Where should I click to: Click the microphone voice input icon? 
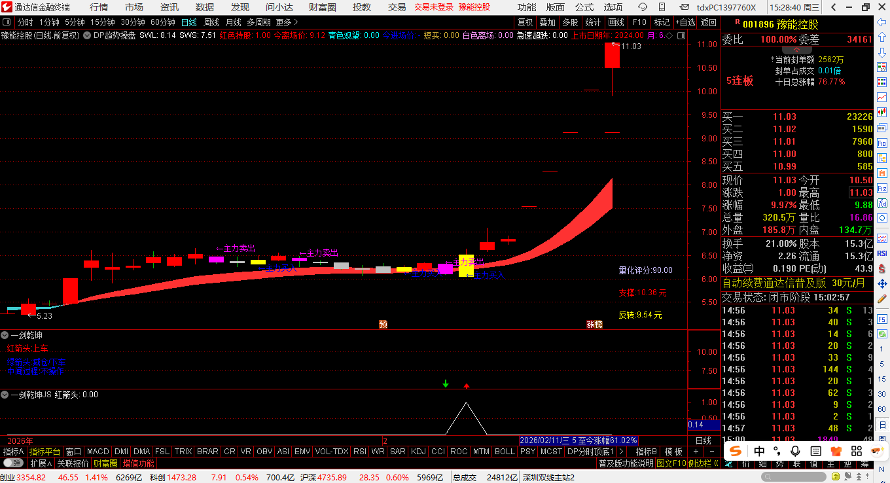pyautogui.click(x=796, y=451)
